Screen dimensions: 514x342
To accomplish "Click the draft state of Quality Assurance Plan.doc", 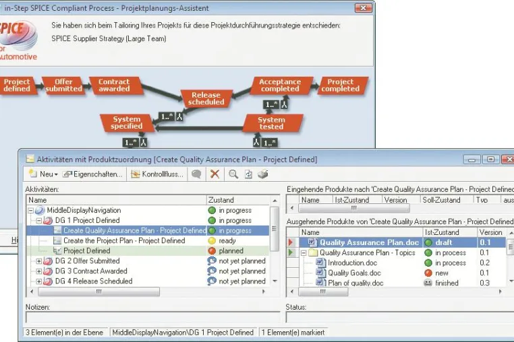I will pos(444,242).
